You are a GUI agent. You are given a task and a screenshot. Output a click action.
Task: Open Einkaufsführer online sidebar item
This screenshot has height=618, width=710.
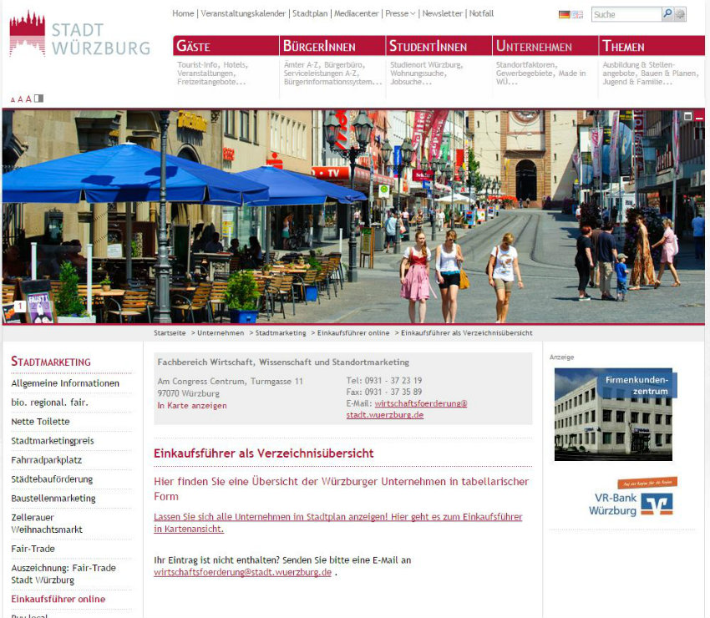click(58, 599)
